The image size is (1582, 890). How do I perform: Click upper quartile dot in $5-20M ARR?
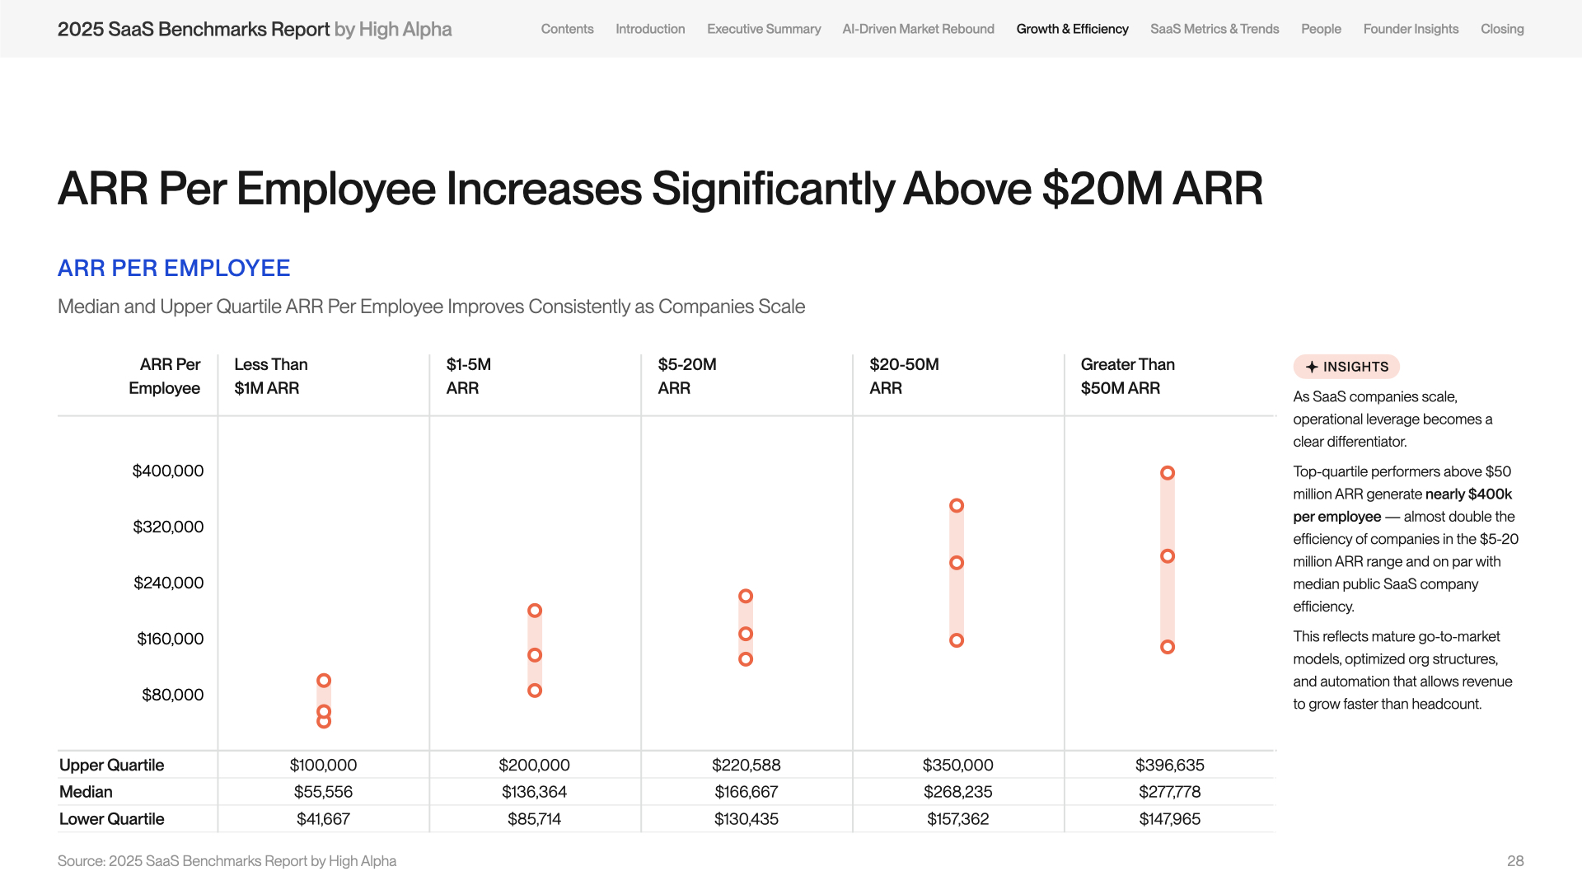click(x=746, y=596)
